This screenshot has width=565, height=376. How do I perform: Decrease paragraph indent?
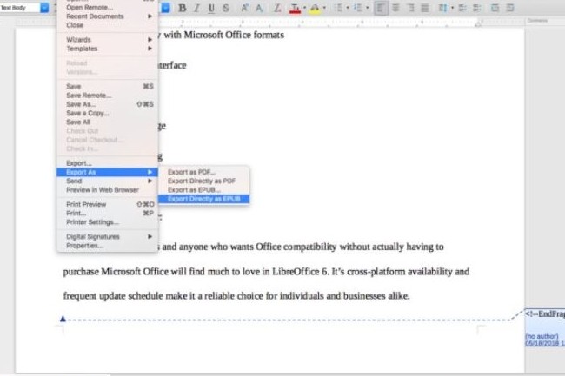pyautogui.click(x=510, y=8)
